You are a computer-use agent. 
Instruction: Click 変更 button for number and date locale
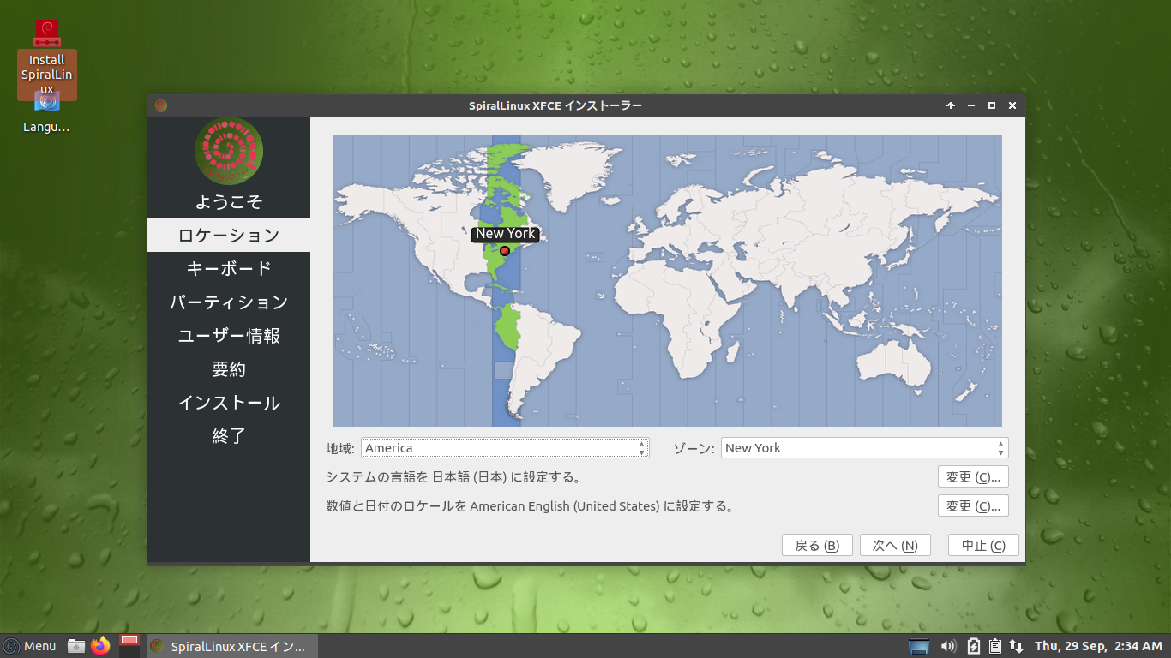[x=973, y=506]
